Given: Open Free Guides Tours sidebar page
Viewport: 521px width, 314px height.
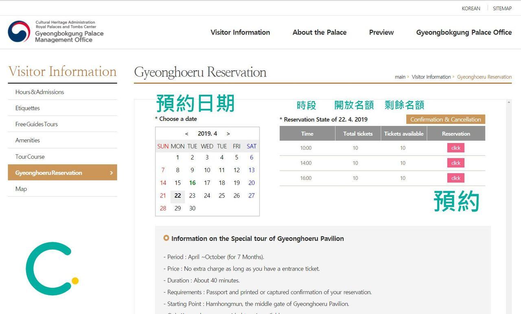Looking at the screenshot, I should coord(37,124).
